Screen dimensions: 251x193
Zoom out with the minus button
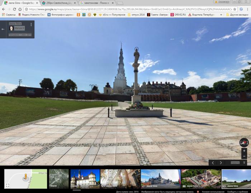point(244,156)
